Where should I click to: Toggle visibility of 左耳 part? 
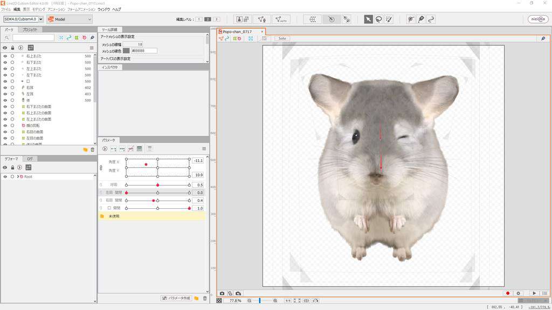[x=5, y=94]
